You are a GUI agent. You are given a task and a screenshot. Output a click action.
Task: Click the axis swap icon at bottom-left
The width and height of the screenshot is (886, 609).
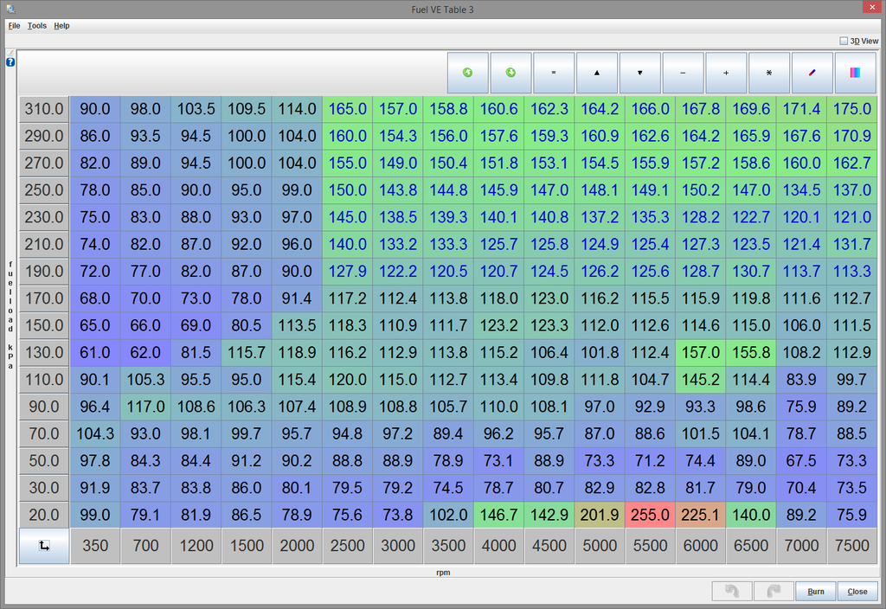(44, 546)
